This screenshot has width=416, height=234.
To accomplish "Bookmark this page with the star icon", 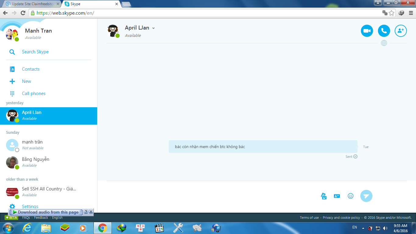I will pyautogui.click(x=392, y=13).
